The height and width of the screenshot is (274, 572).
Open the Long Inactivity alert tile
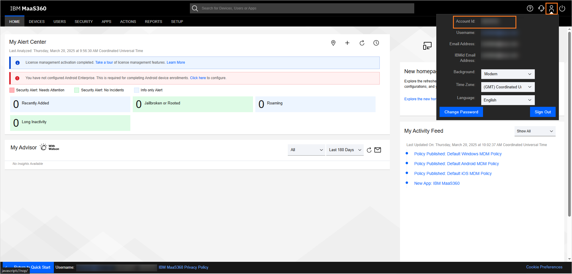(70, 123)
